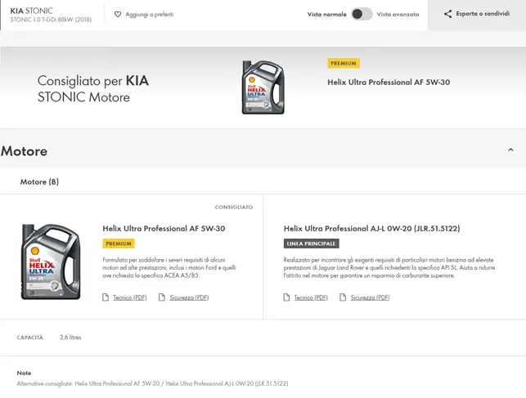
Task: Open Helix Ultra Professional AJ-L 0W-20 title
Action: pos(371,229)
